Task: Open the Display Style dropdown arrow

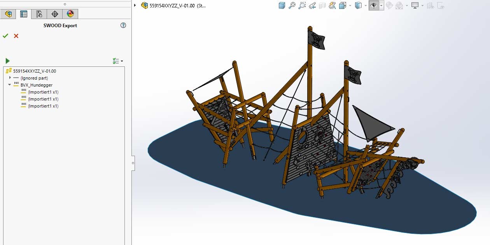Action: (366, 6)
